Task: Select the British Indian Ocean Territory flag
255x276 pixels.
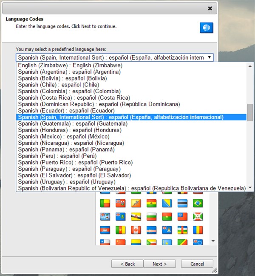Action: coord(105,217)
